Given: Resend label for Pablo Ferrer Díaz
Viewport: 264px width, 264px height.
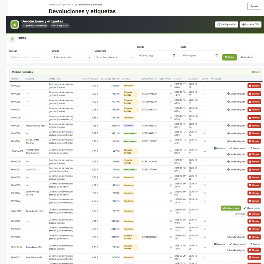Looking at the screenshot, I should tap(220, 244).
